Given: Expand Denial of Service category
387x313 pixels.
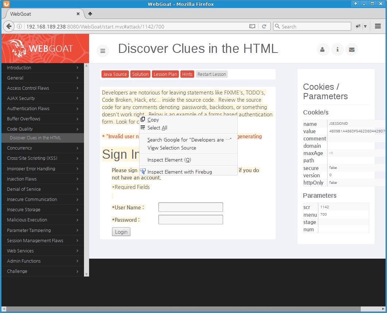Looking at the screenshot, I should coord(43,189).
